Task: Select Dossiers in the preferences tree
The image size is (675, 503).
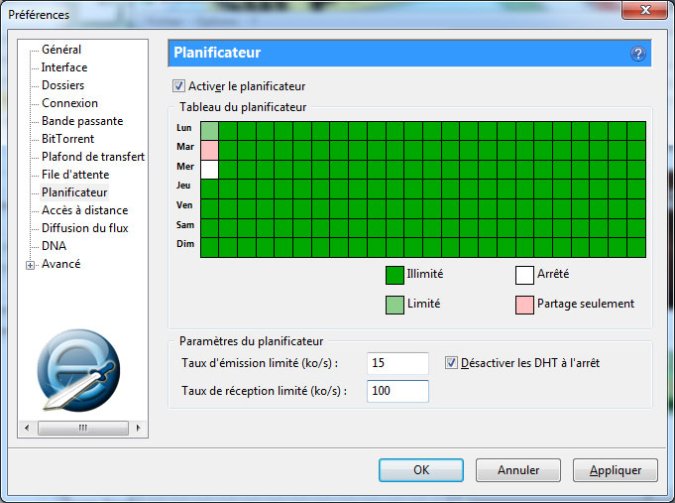Action: pos(62,85)
